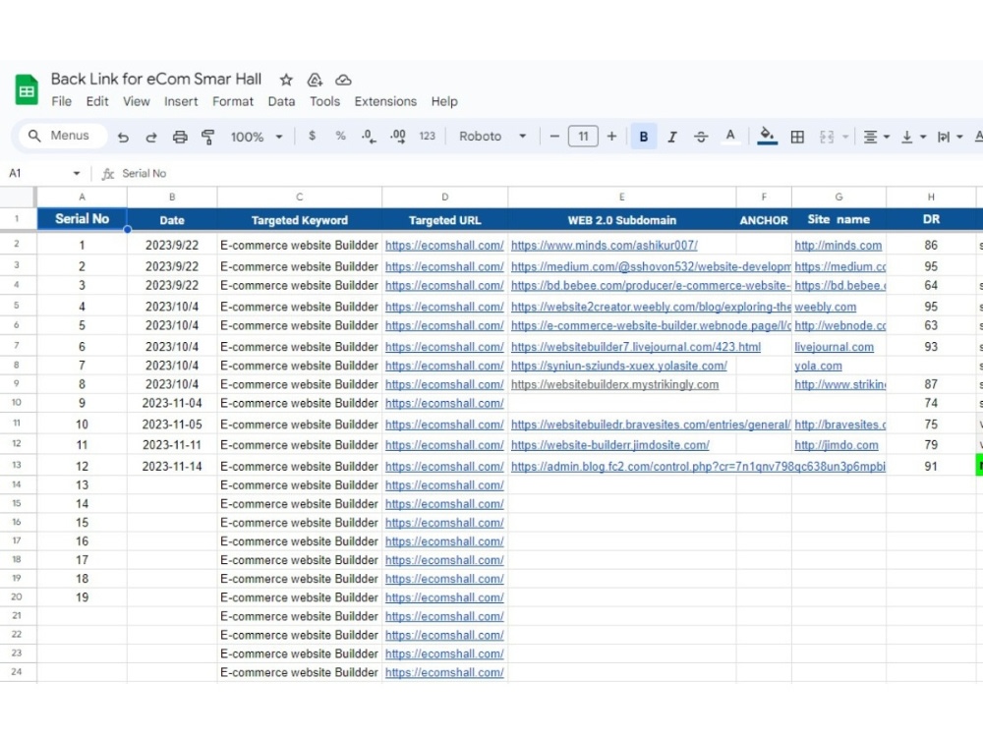Click the Google Sheets home icon
Screen dimensions: 983x737
coord(27,89)
